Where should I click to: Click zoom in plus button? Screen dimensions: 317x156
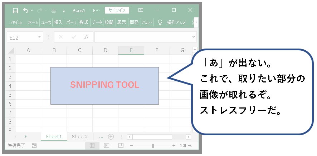coord(174,146)
